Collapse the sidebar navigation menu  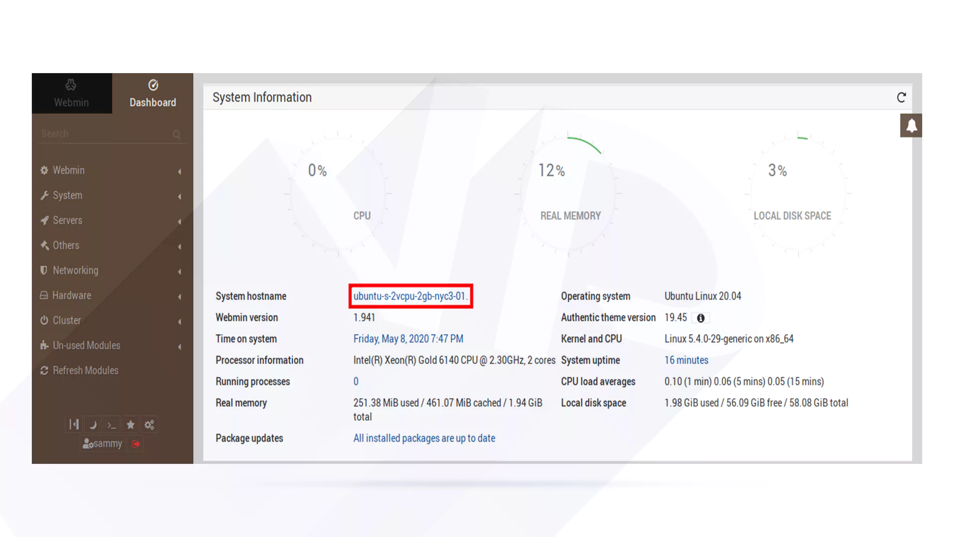pyautogui.click(x=74, y=425)
